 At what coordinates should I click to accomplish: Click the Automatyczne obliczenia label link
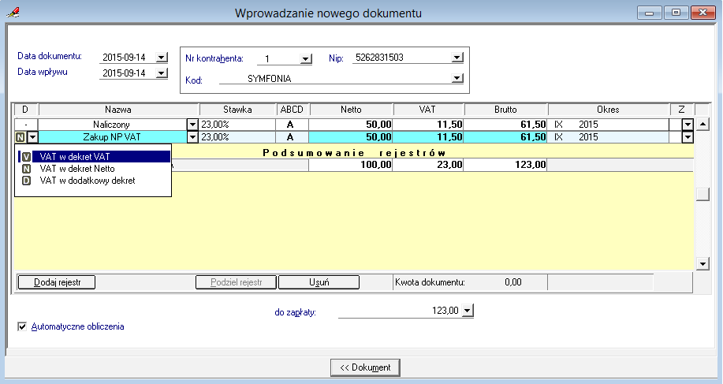(x=77, y=326)
